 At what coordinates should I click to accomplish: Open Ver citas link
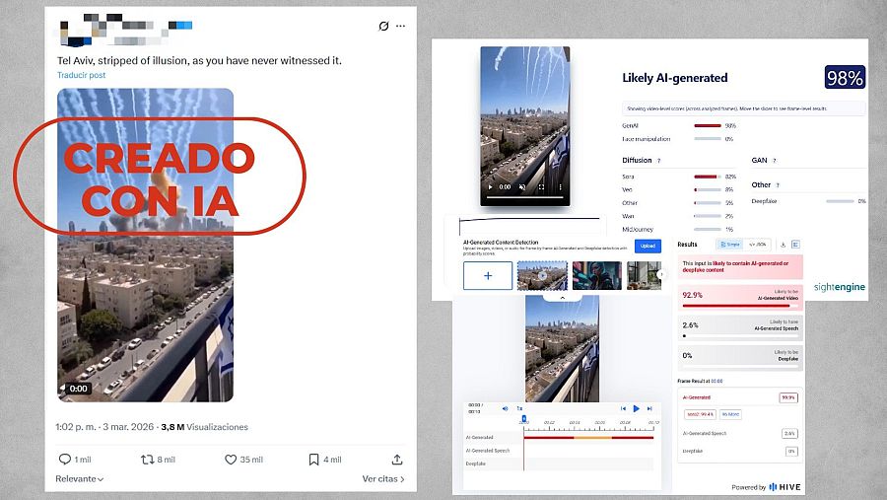coord(383,479)
